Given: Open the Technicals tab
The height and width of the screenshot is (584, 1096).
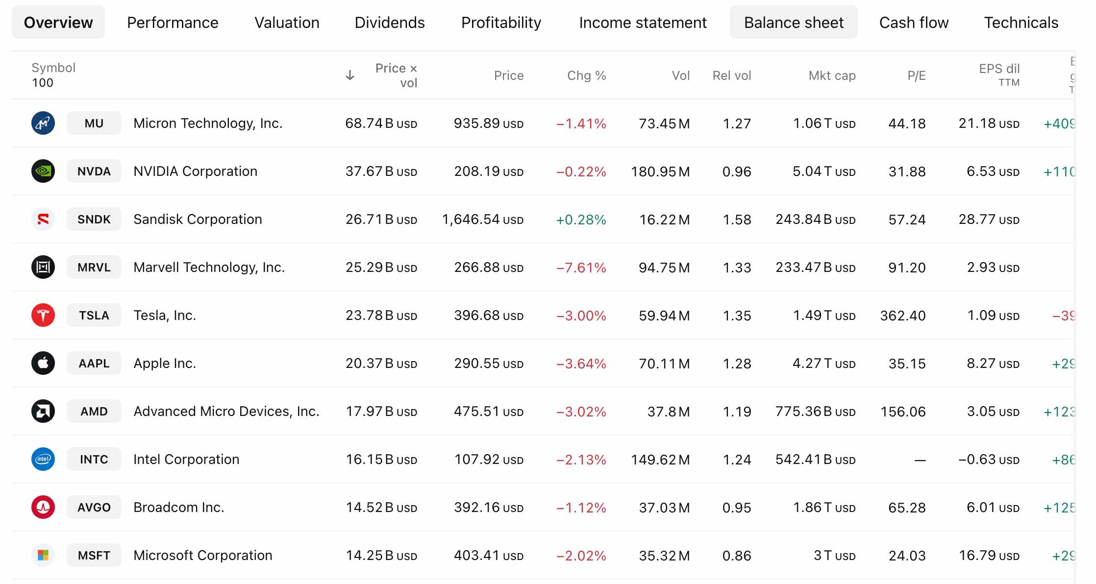Looking at the screenshot, I should click(x=1021, y=23).
